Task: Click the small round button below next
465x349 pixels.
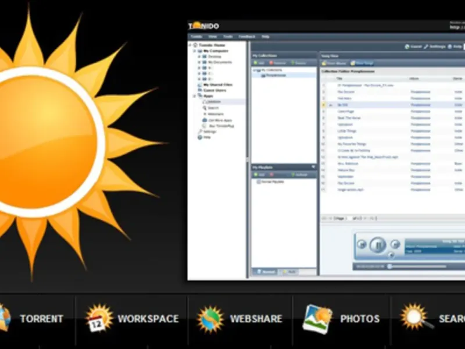Action: pyautogui.click(x=391, y=255)
